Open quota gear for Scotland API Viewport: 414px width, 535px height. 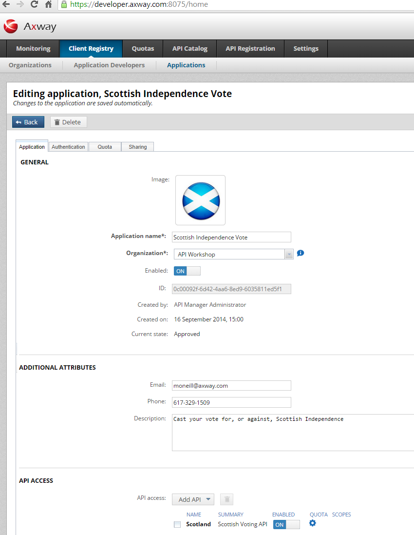point(313,523)
